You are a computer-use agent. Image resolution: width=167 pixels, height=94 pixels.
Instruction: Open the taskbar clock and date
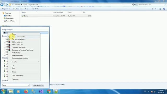coord(161,92)
